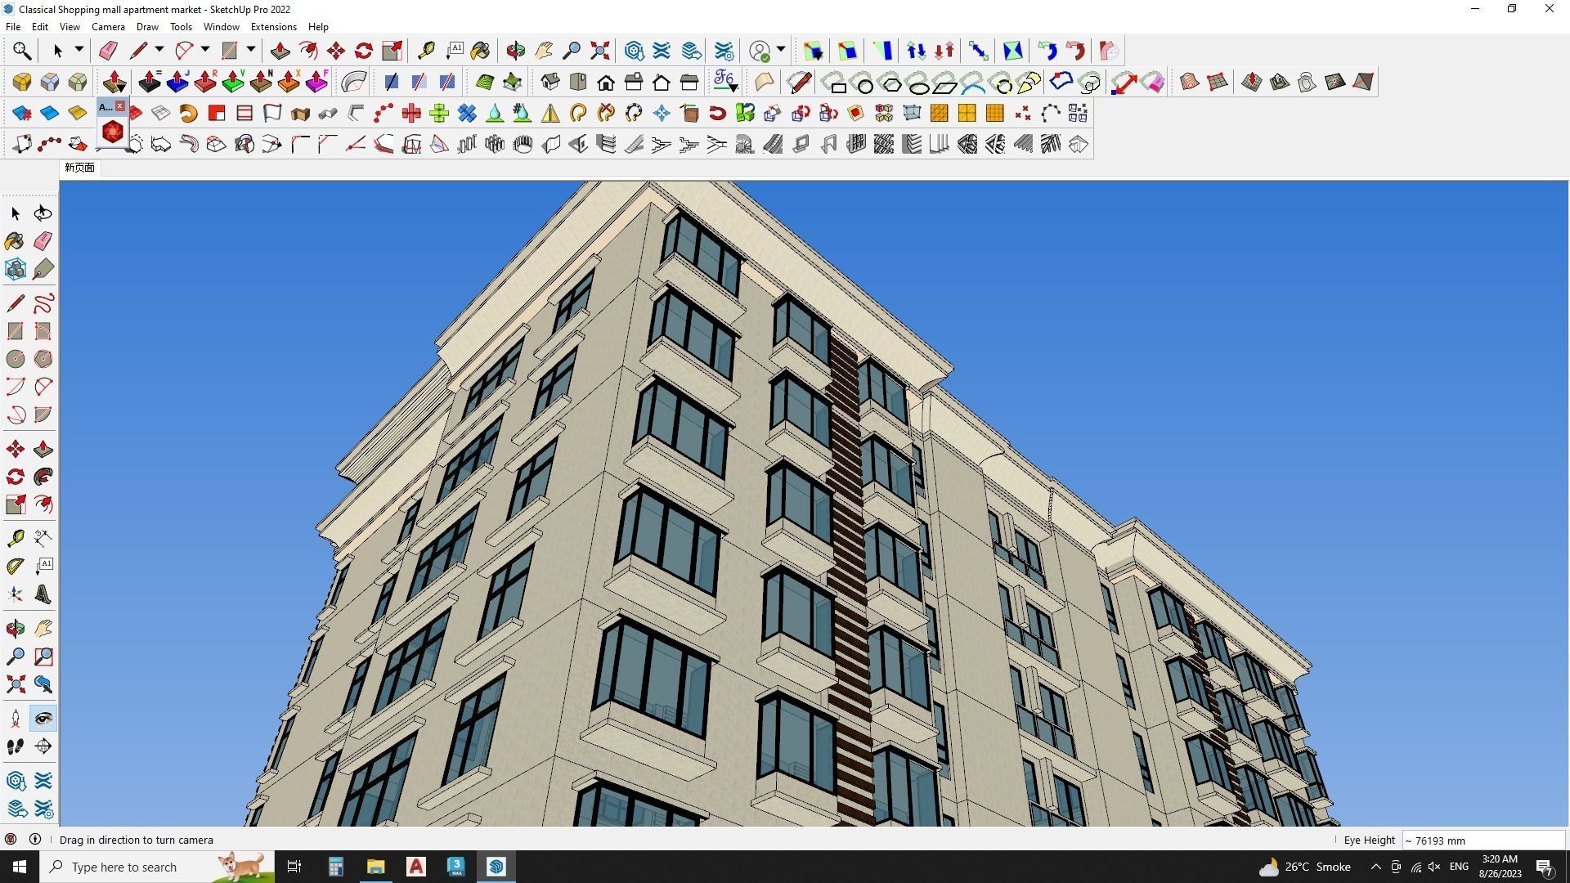This screenshot has height=883, width=1570.
Task: Click the yellow warning triangle icon
Action: (550, 113)
